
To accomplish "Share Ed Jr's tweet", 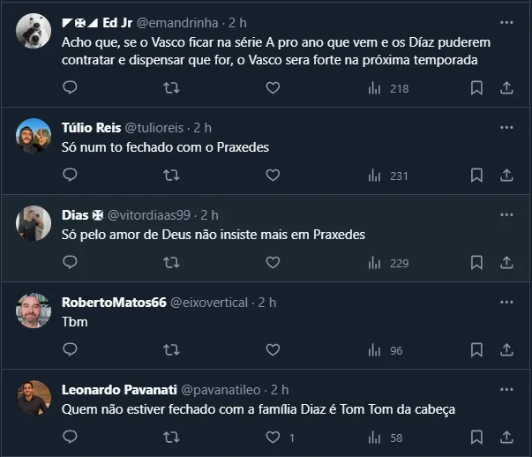I will click(506, 88).
